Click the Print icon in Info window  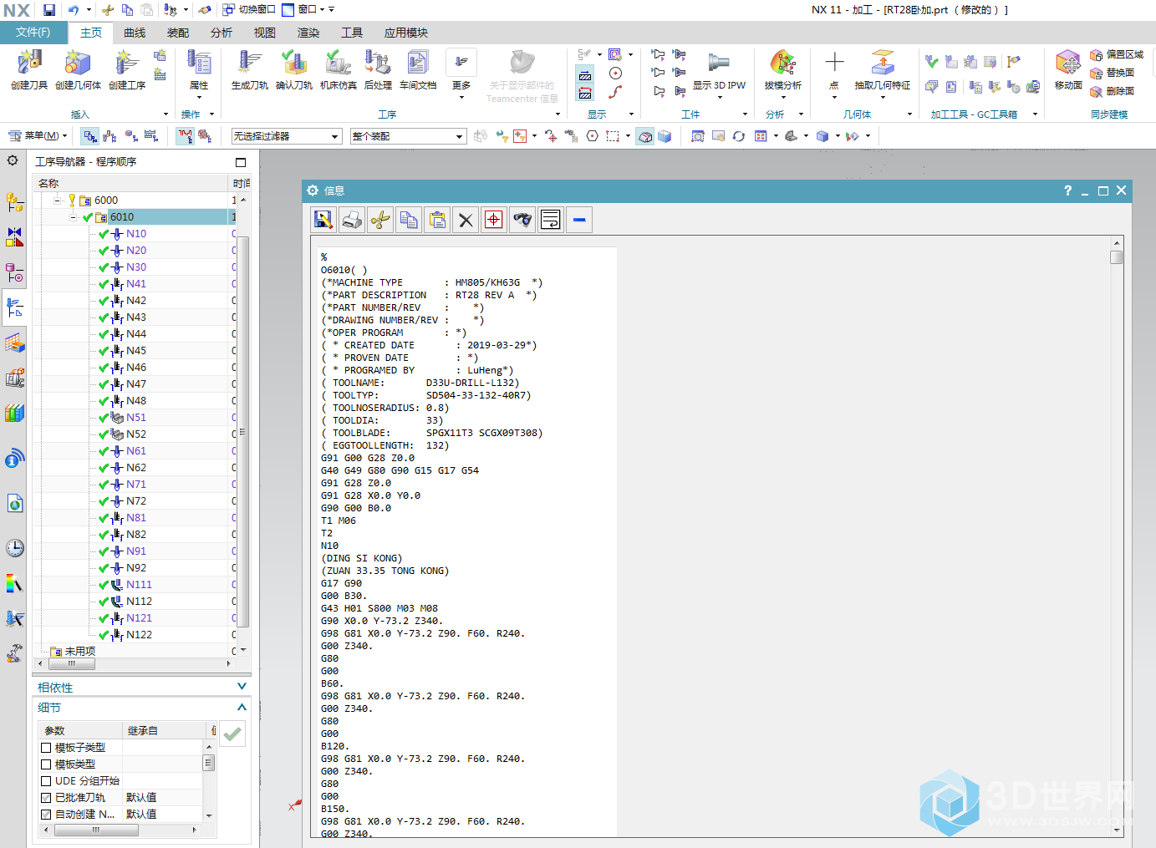352,220
